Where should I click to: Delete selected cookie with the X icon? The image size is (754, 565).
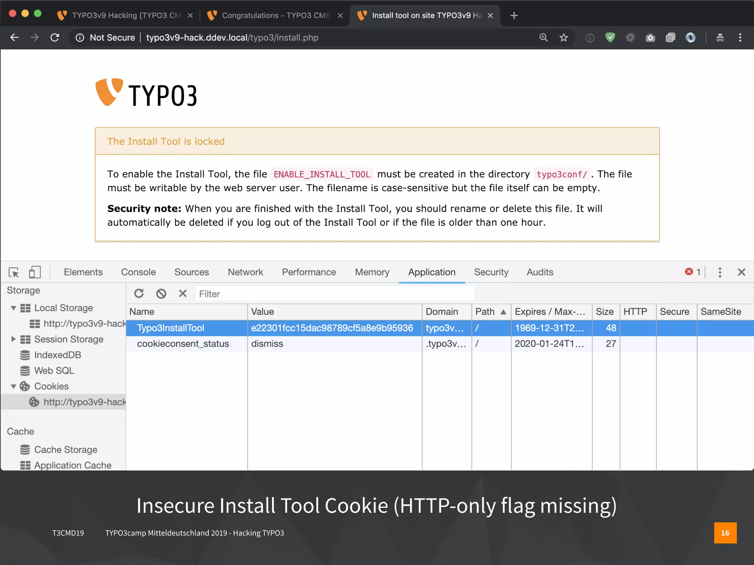(183, 294)
